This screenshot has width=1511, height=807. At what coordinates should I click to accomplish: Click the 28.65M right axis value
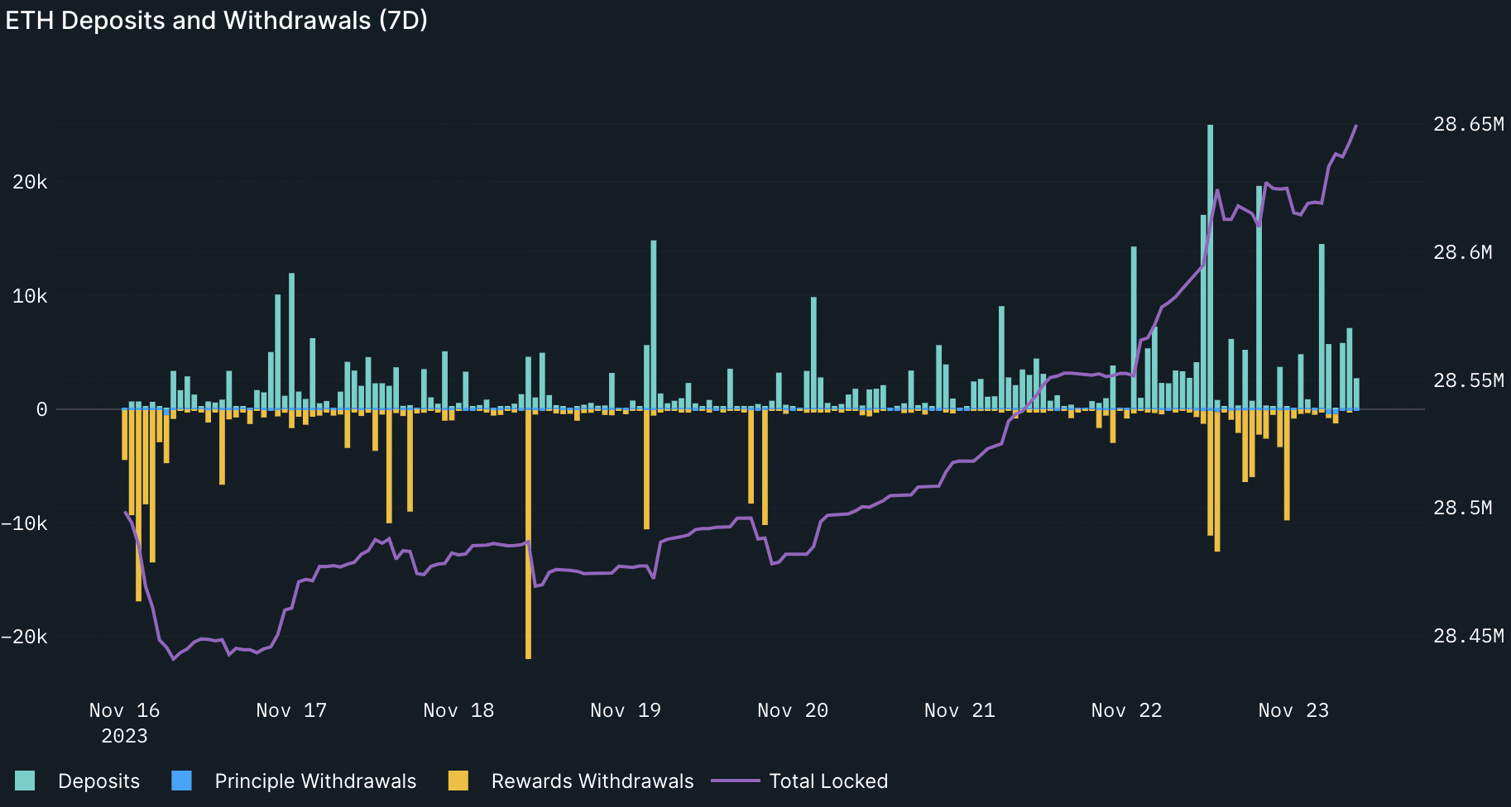coord(1469,124)
